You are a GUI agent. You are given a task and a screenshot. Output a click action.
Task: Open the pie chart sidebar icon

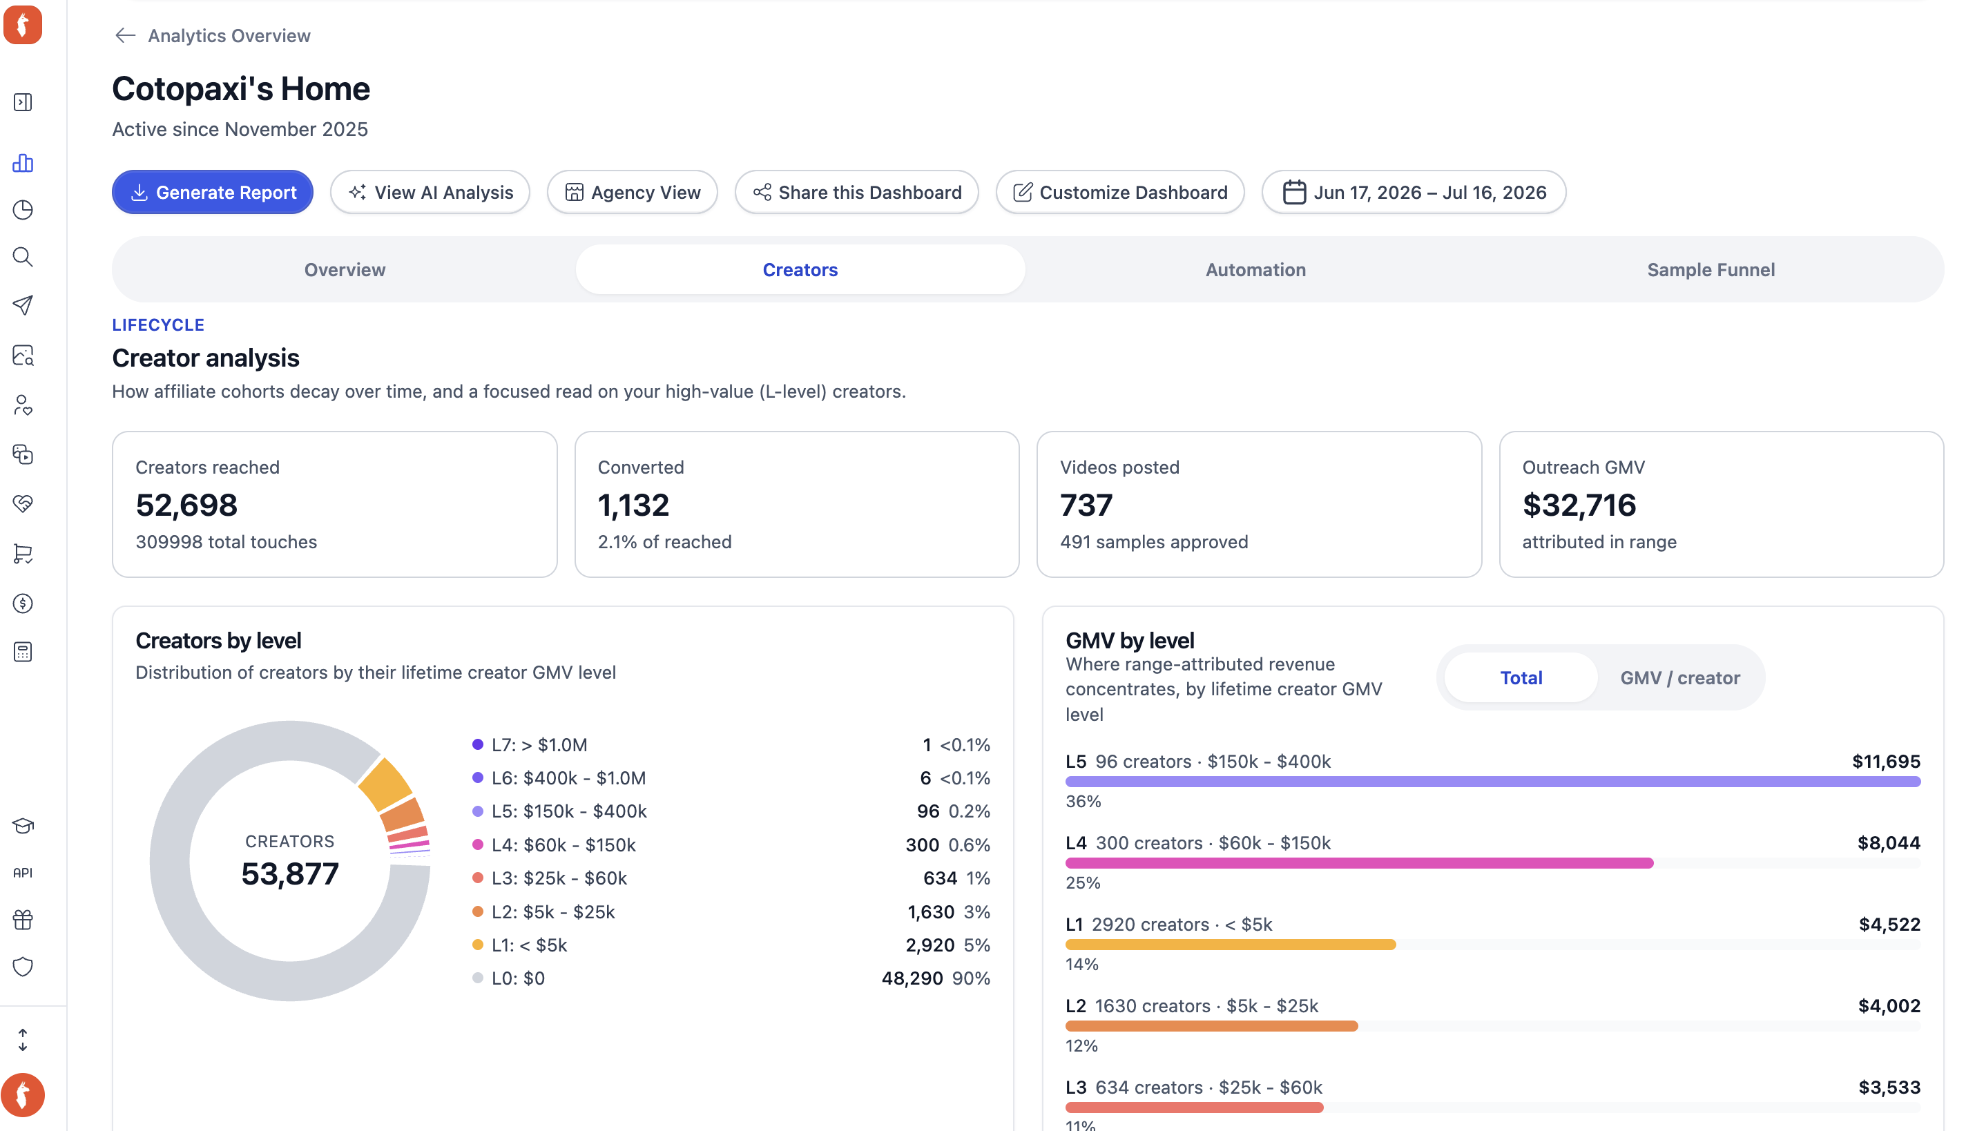coord(23,210)
